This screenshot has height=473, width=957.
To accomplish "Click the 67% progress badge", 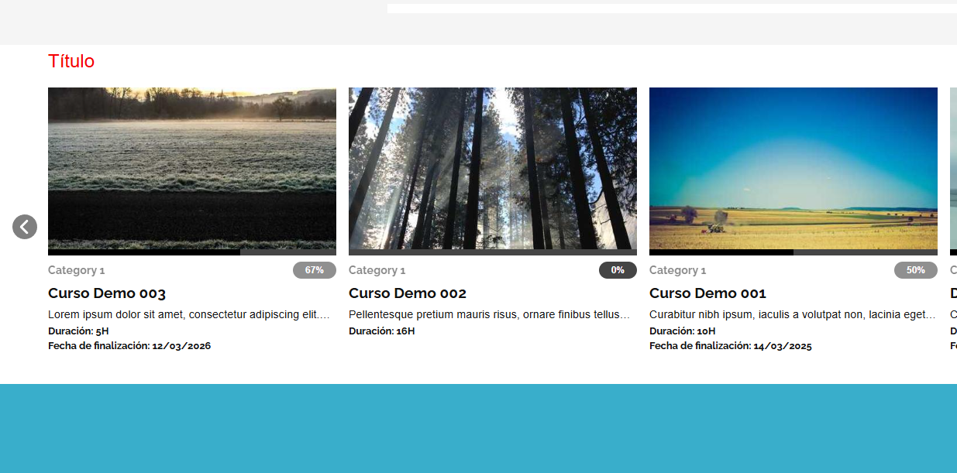I will [x=315, y=270].
